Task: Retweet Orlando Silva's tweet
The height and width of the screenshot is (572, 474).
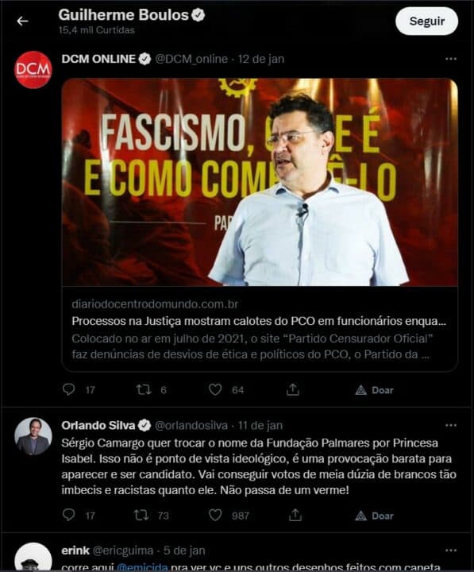Action: point(141,515)
